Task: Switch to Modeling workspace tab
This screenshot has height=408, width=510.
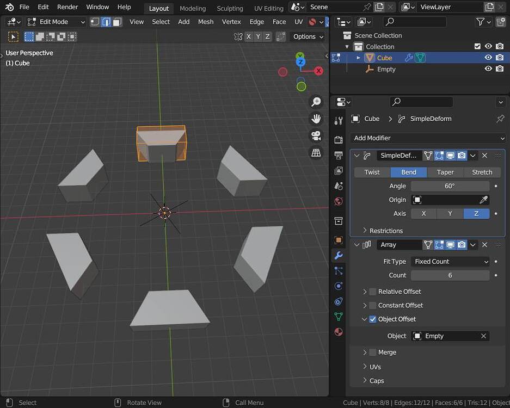Action: tap(193, 8)
